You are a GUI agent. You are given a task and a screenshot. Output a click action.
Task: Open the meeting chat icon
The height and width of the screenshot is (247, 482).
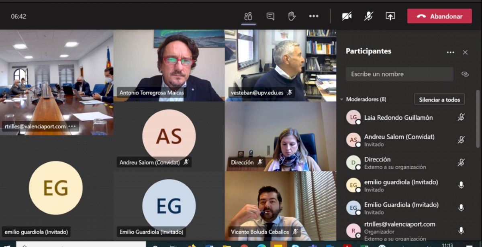270,16
